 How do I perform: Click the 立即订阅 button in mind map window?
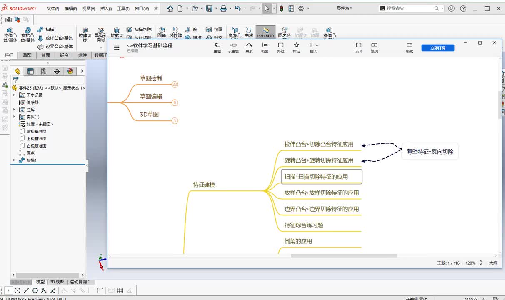tap(437, 48)
